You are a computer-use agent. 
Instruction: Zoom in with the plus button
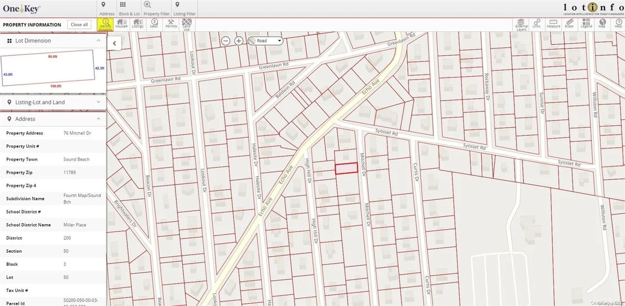[239, 41]
